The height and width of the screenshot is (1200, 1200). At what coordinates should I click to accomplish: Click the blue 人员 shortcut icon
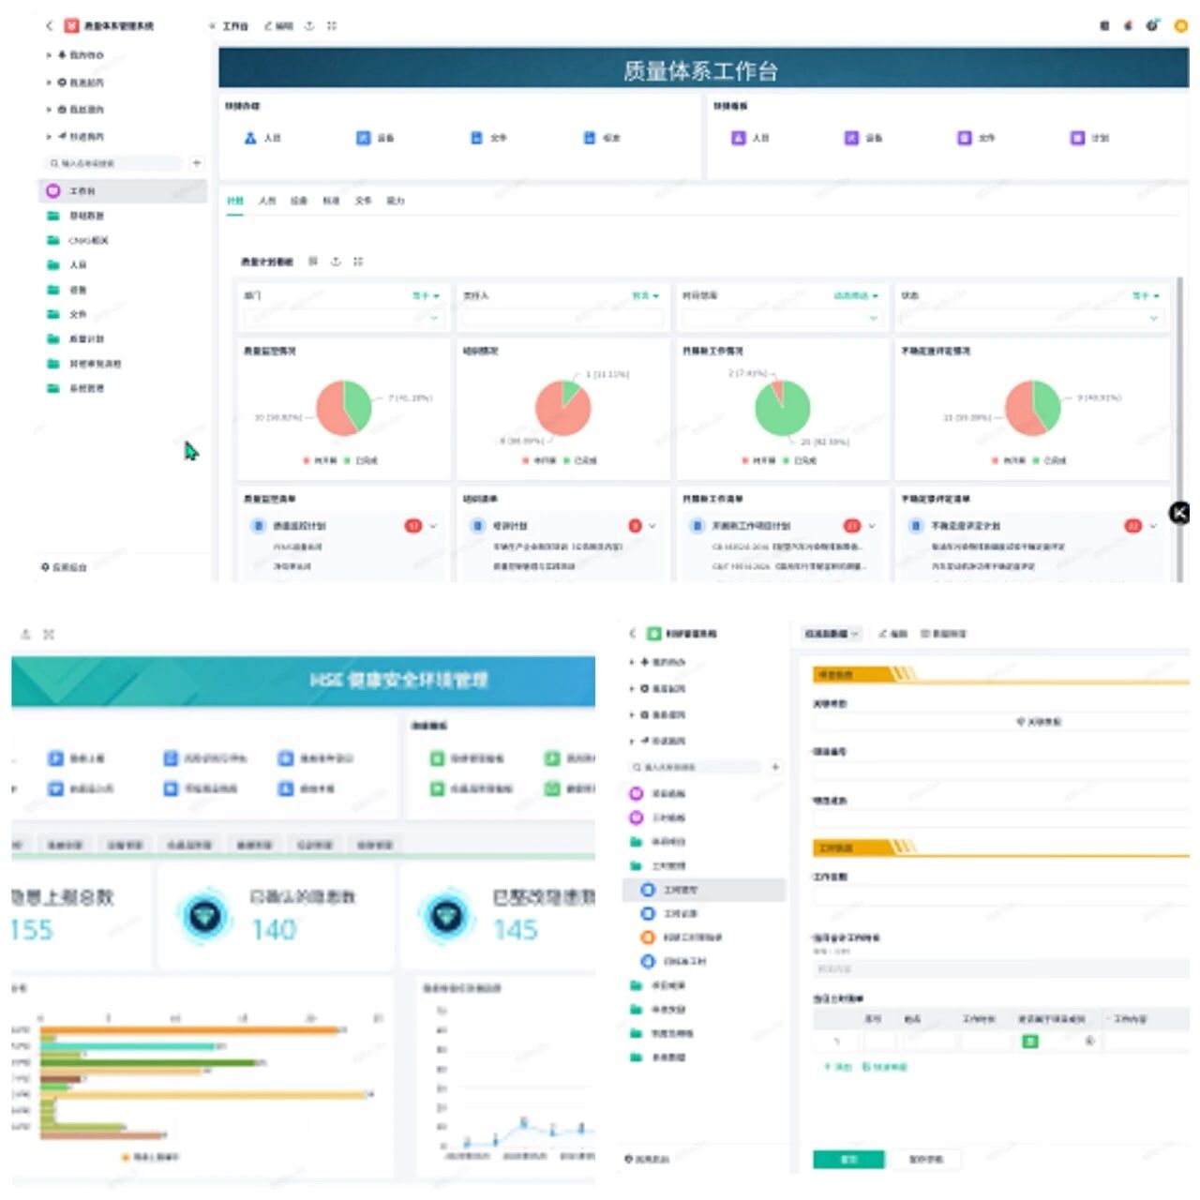pyautogui.click(x=250, y=138)
